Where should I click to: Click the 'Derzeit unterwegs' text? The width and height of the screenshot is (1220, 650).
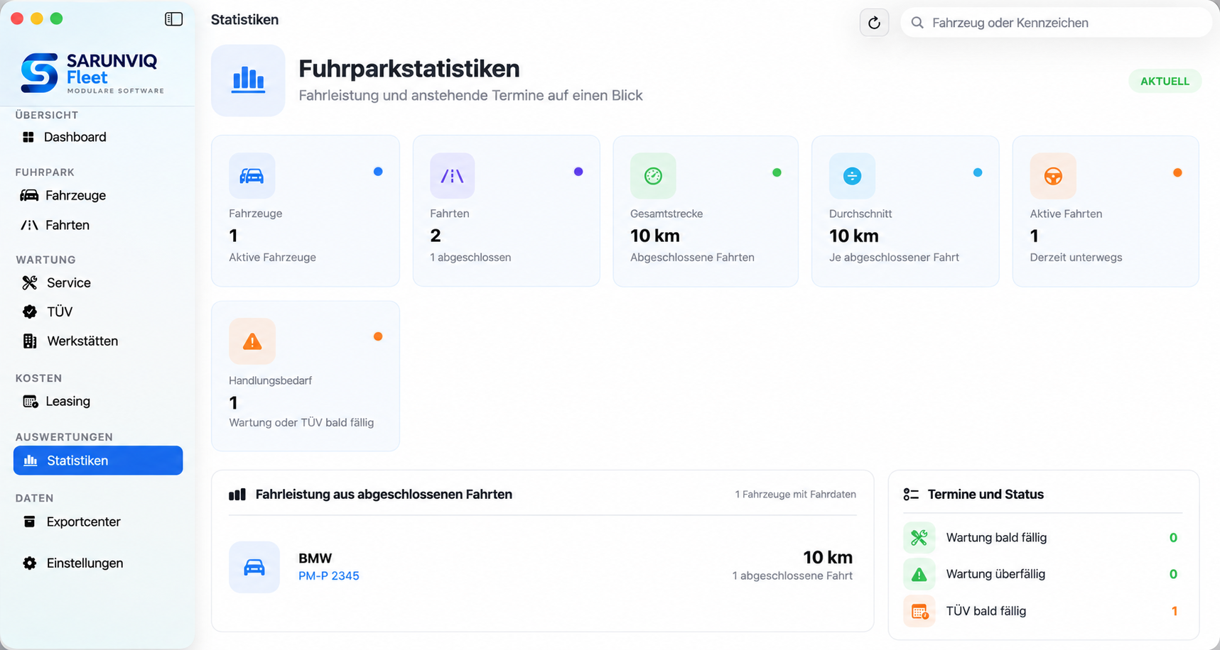[1076, 257]
